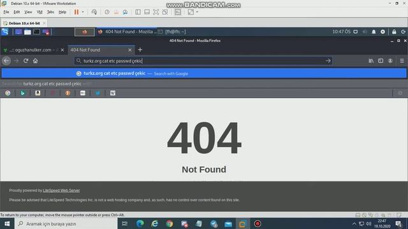
Task: Open the Kali applications menu
Action: tap(5, 32)
